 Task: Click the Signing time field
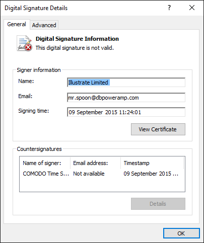pyautogui.click(x=126, y=112)
